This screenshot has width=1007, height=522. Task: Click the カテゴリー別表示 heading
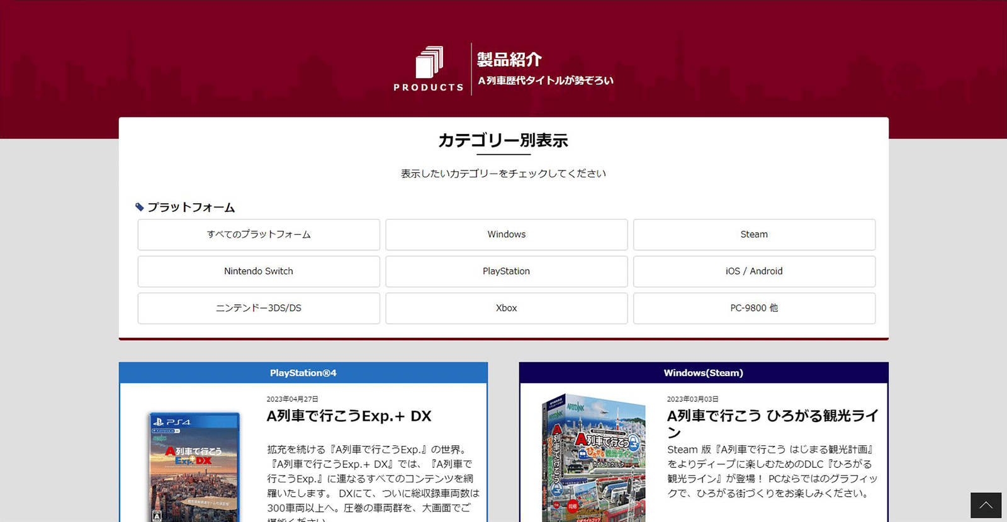click(x=503, y=140)
